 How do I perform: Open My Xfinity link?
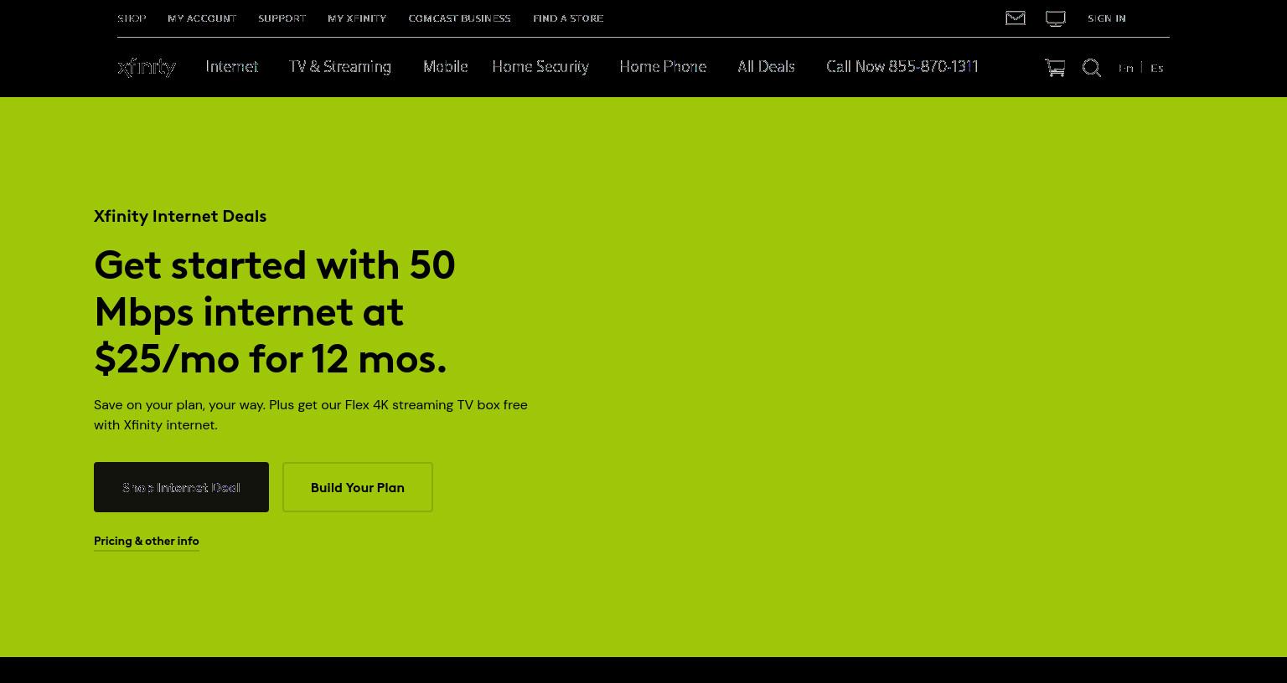click(x=357, y=18)
